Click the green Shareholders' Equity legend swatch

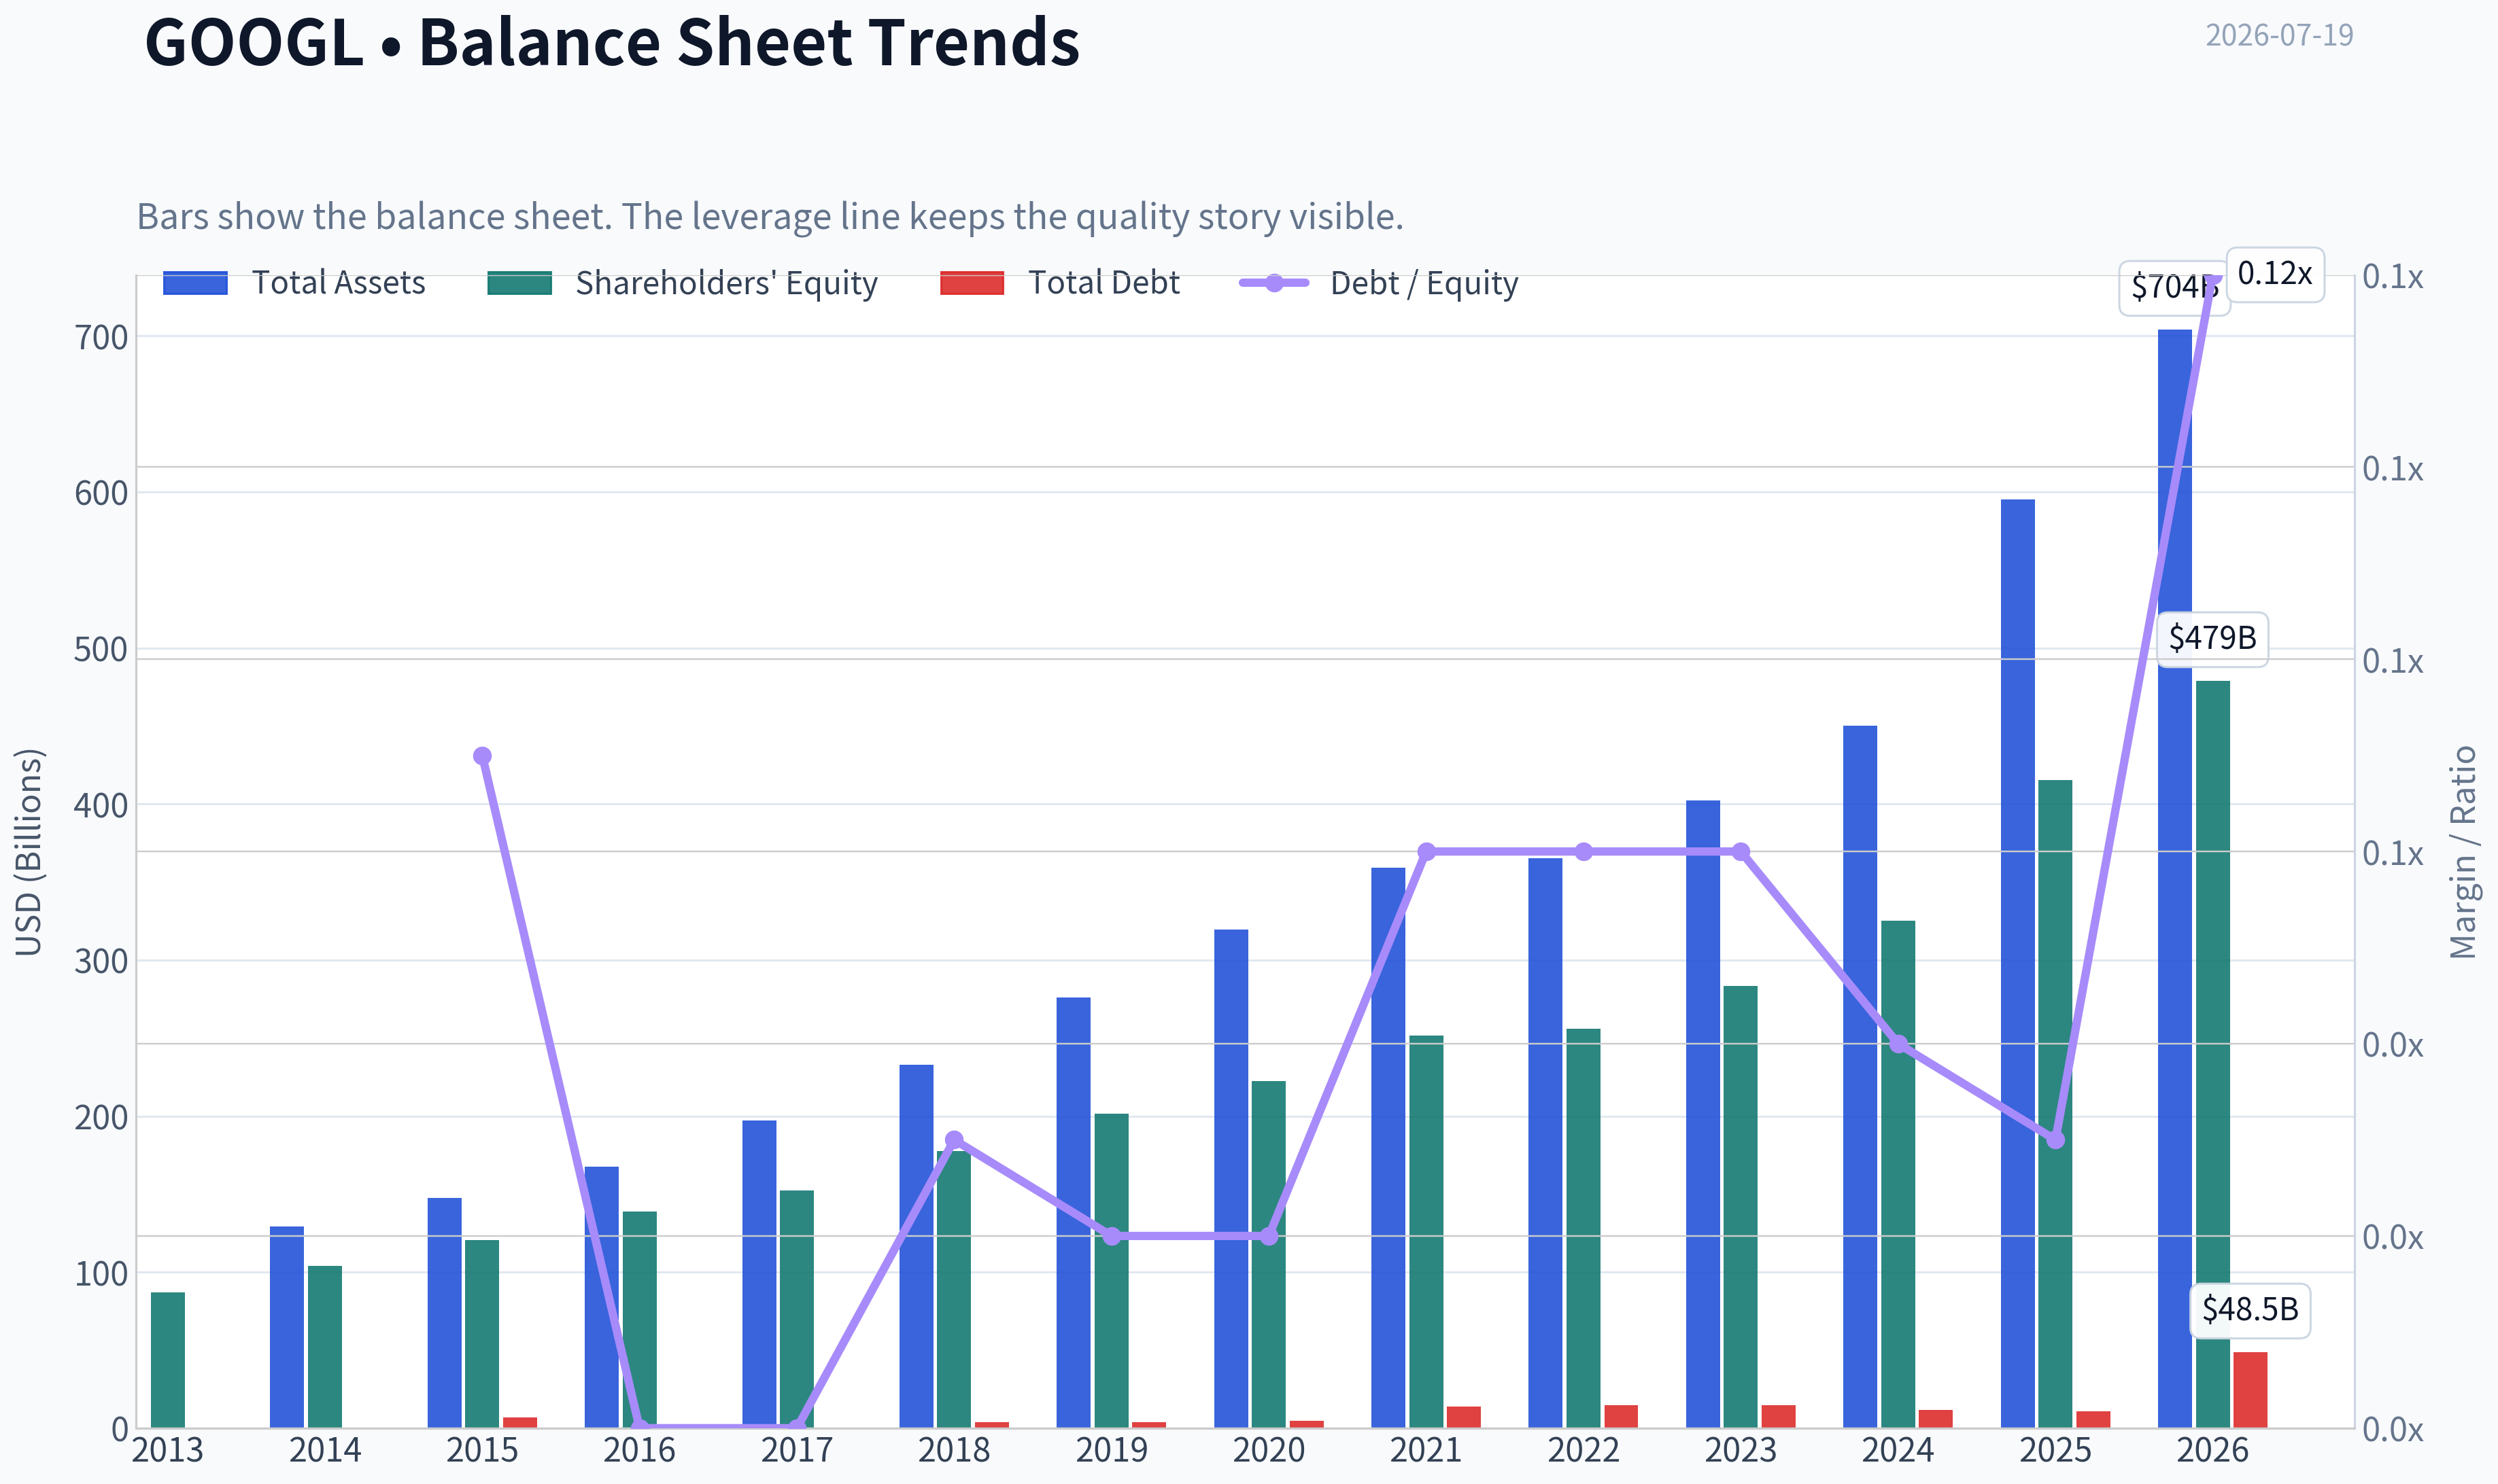pyautogui.click(x=519, y=283)
